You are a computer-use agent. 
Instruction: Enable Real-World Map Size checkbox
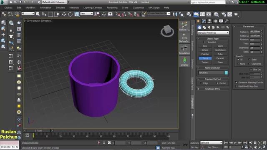pyautogui.click(x=237, y=86)
